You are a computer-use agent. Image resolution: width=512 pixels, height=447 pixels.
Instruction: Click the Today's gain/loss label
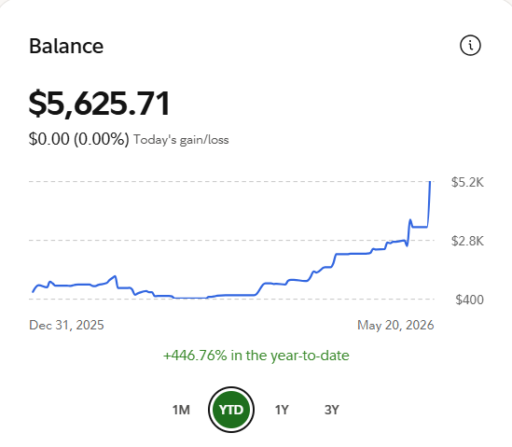(181, 140)
